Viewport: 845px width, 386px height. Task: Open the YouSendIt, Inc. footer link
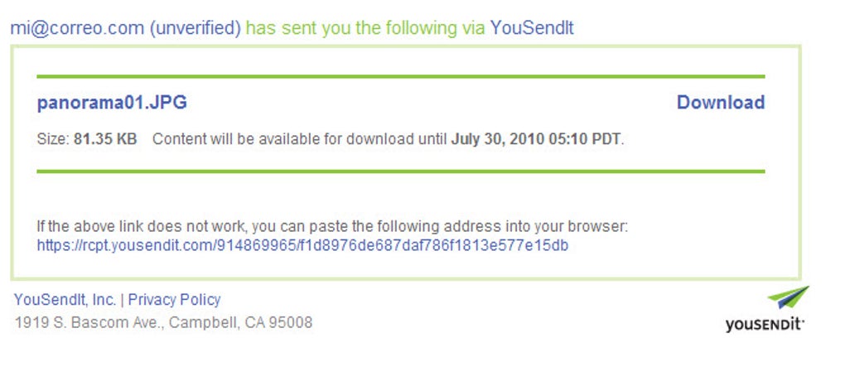(65, 300)
